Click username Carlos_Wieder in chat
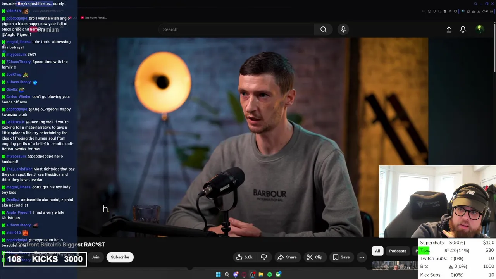 click(18, 96)
